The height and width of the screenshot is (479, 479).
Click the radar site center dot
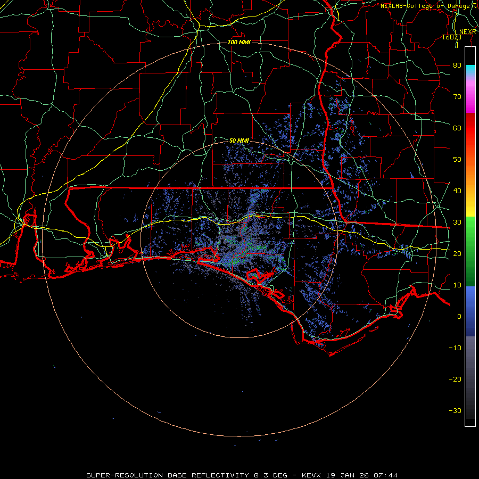click(240, 239)
